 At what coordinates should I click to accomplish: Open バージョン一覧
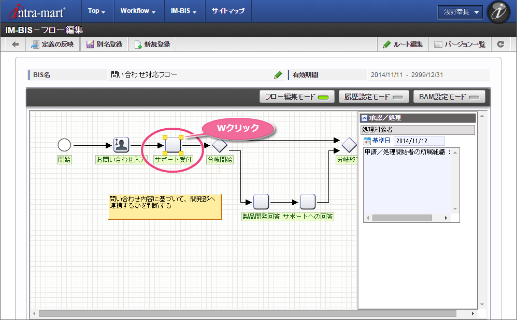[x=461, y=44]
